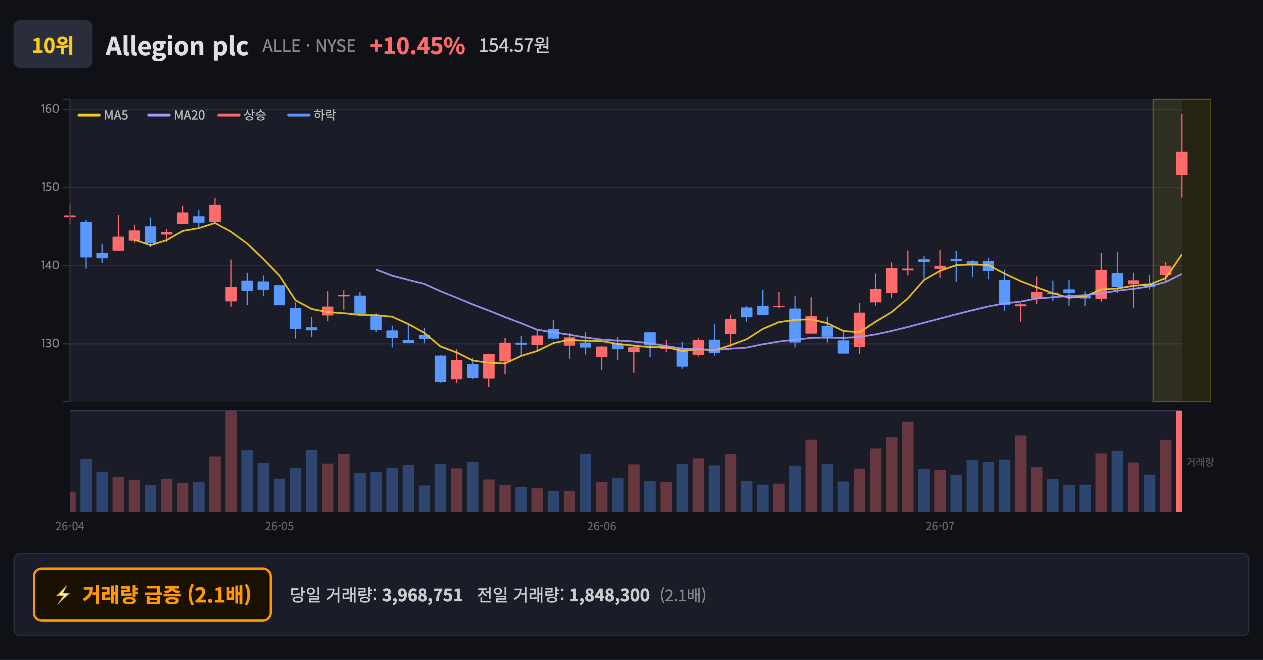
Task: Click the latest surging red candlestick body
Action: pyautogui.click(x=1181, y=163)
